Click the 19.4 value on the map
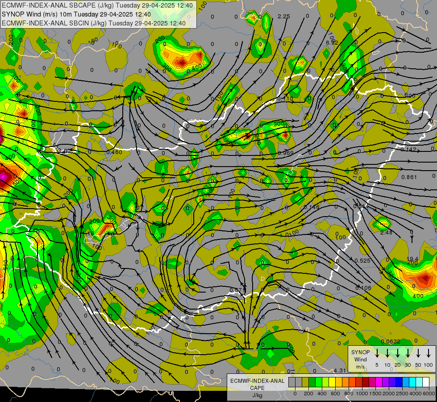 point(412,259)
